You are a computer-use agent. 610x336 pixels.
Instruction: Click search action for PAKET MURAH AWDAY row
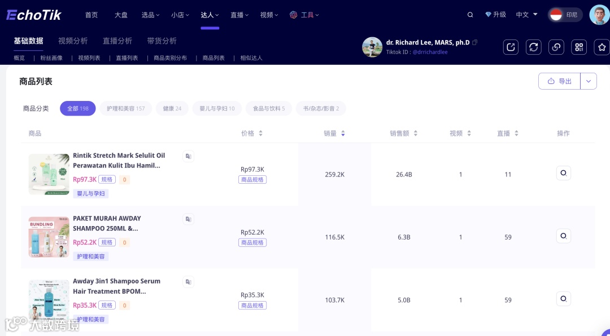click(x=563, y=236)
